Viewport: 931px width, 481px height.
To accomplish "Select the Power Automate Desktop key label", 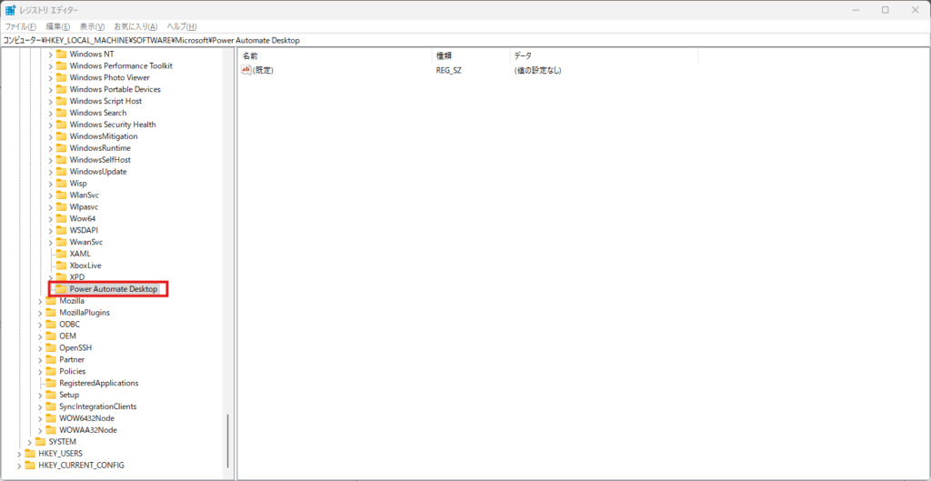I will tap(114, 289).
